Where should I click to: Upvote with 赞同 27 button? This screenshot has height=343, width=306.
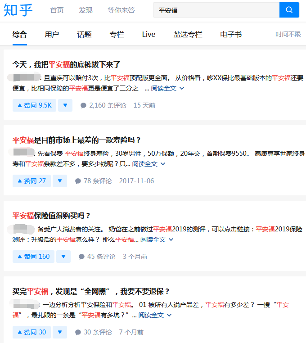tap(31, 181)
